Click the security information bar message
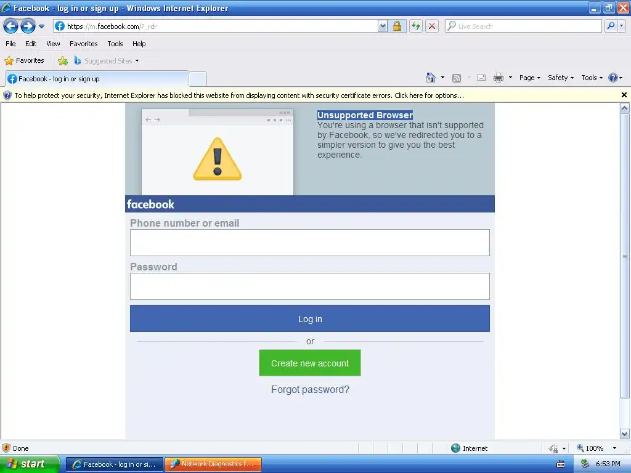 [x=239, y=95]
